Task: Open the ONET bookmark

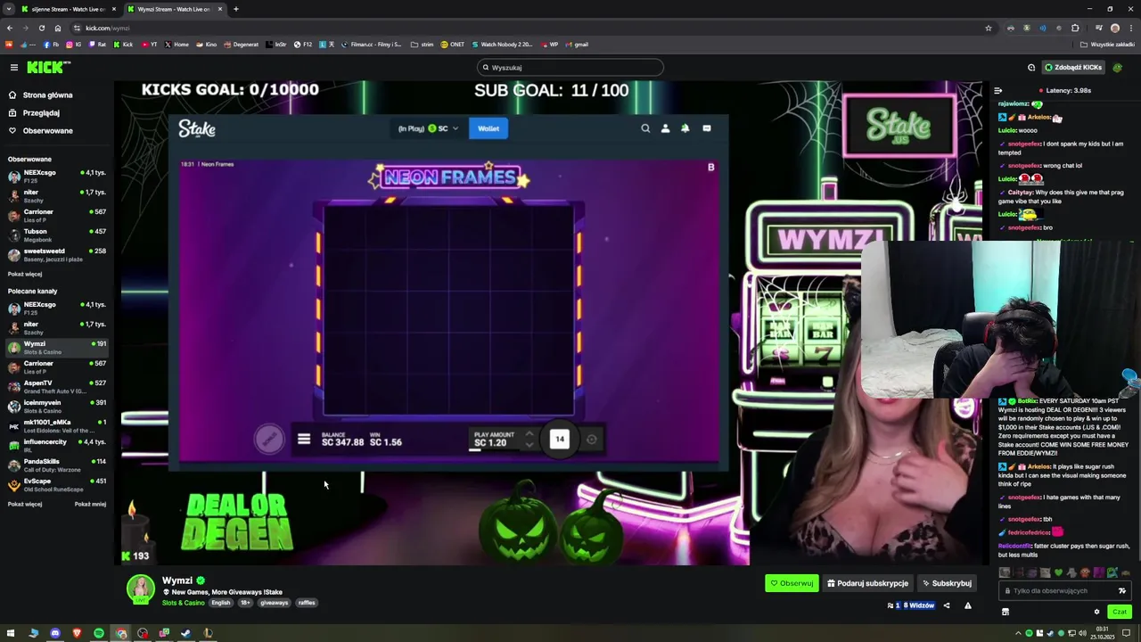Action: pyautogui.click(x=453, y=45)
